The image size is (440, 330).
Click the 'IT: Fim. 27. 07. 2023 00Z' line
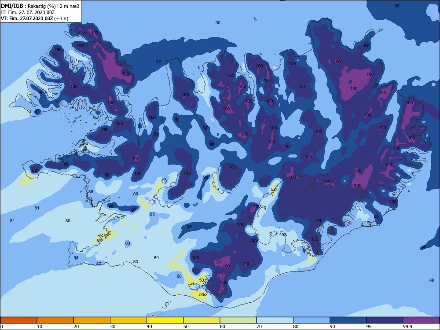tap(27, 12)
